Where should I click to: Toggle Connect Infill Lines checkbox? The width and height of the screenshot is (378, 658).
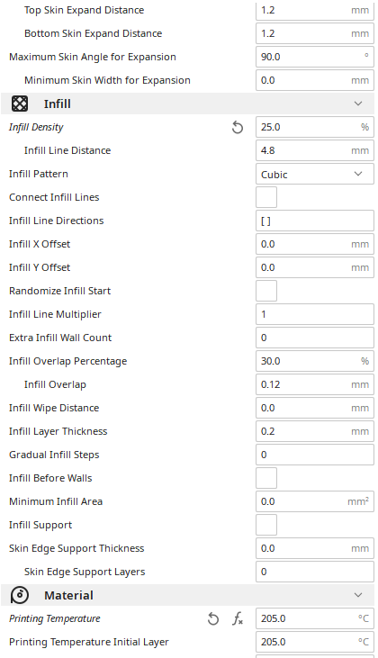coord(266,197)
